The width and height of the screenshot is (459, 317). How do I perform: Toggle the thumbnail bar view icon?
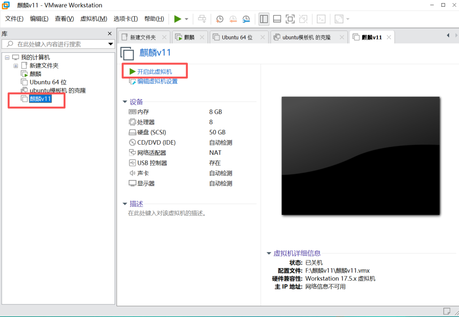277,19
